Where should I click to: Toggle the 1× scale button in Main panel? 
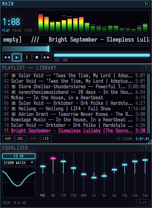[x=146, y=4]
